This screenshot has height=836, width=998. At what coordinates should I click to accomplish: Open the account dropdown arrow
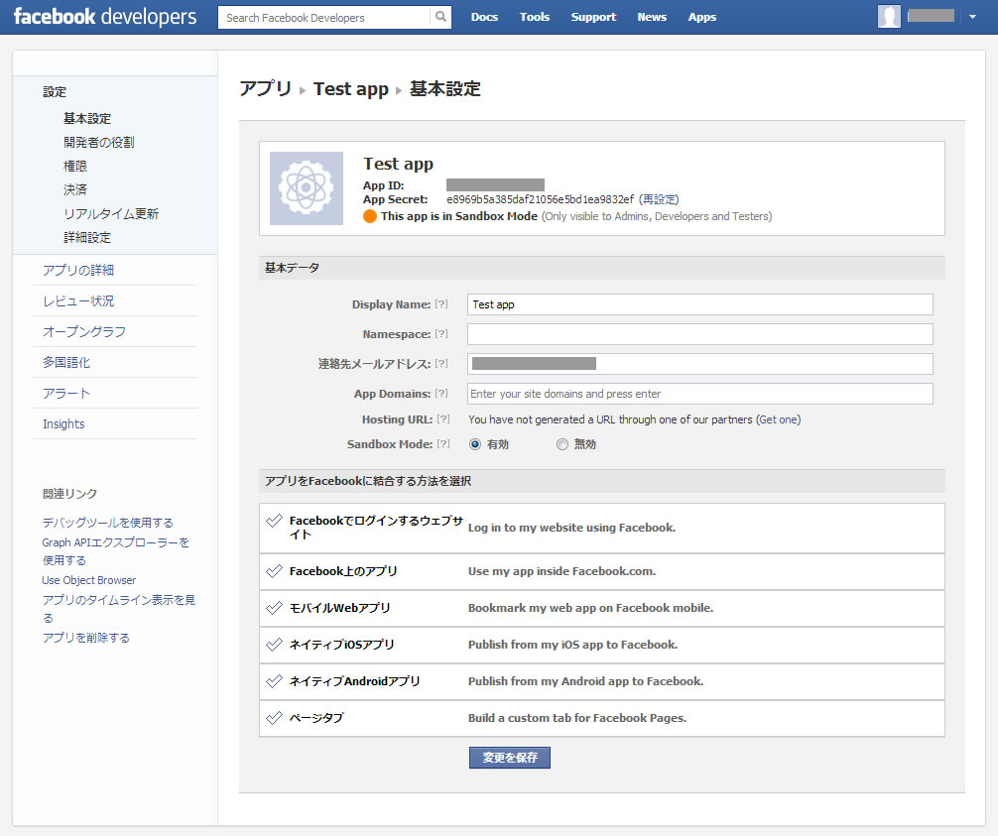(x=972, y=17)
